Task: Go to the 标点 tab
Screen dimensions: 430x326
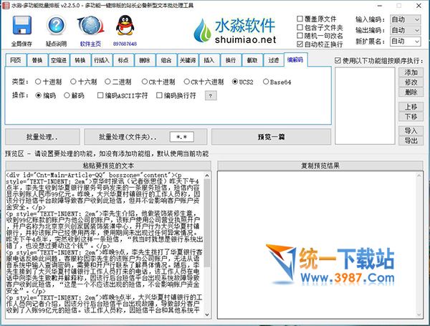Action: pos(123,60)
